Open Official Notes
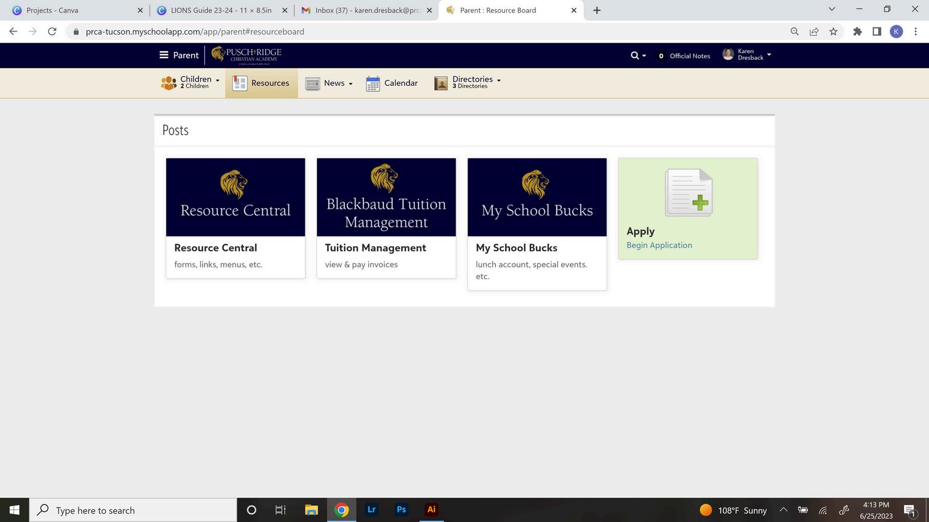929x522 pixels. pyautogui.click(x=684, y=56)
